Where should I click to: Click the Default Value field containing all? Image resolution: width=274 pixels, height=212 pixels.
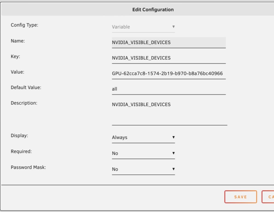coord(169,89)
